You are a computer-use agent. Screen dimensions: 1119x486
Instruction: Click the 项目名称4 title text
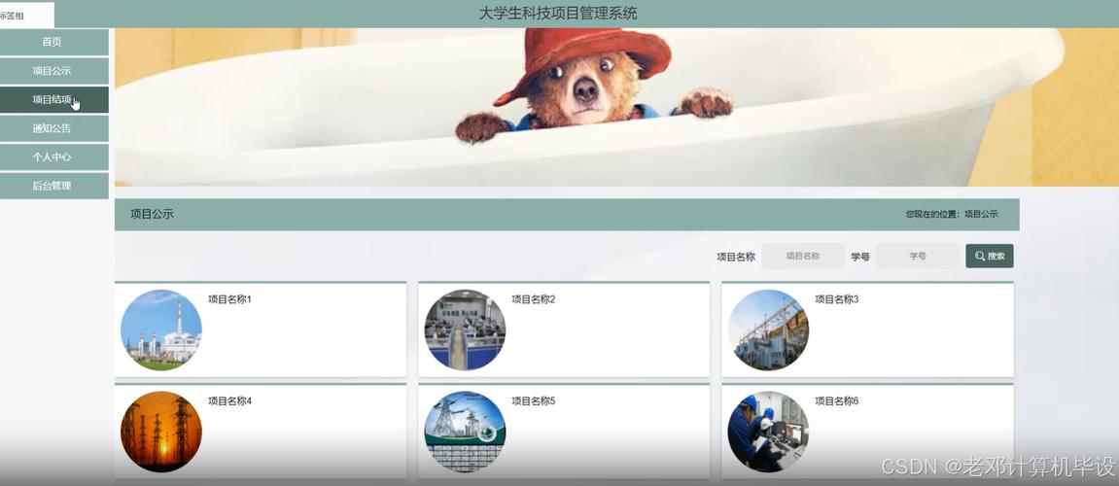click(229, 401)
